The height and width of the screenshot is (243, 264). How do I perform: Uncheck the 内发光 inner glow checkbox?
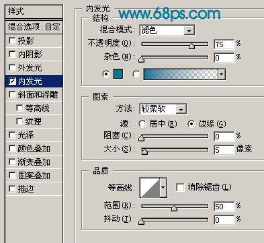point(12,81)
